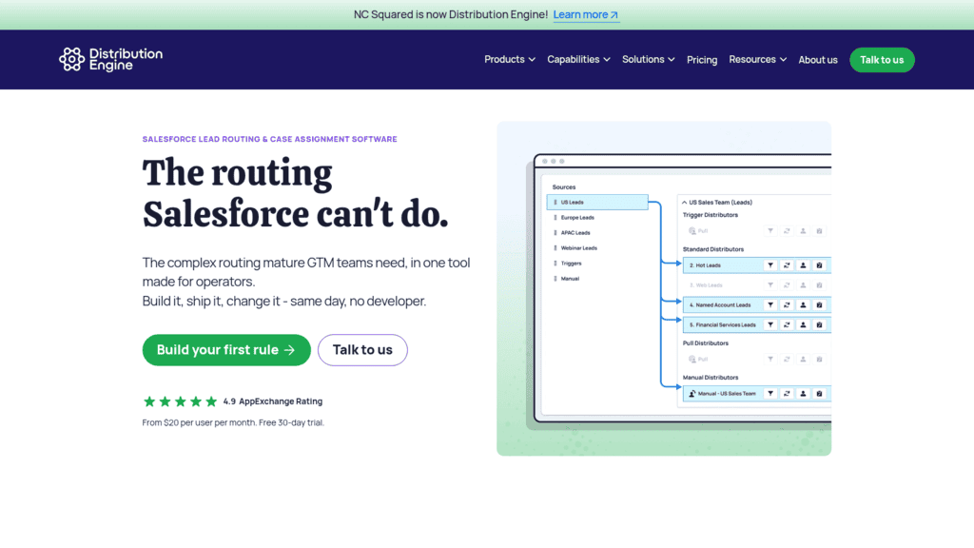Click refresh icon in Named Account Leads row
Screen dimensions: 974x548
(x=787, y=305)
